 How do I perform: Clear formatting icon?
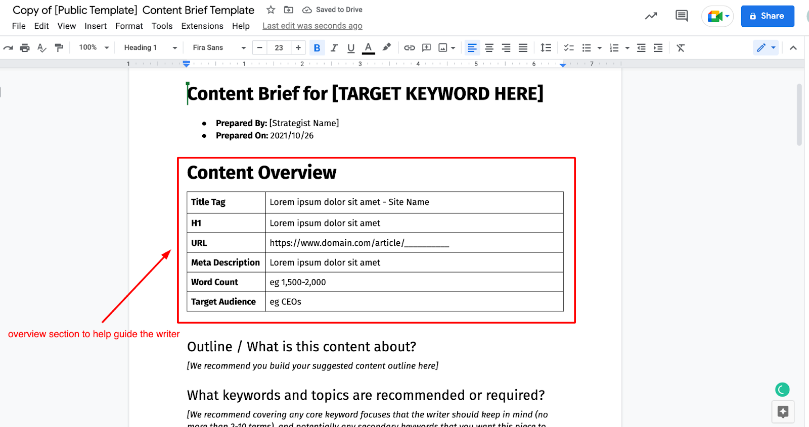coord(681,48)
